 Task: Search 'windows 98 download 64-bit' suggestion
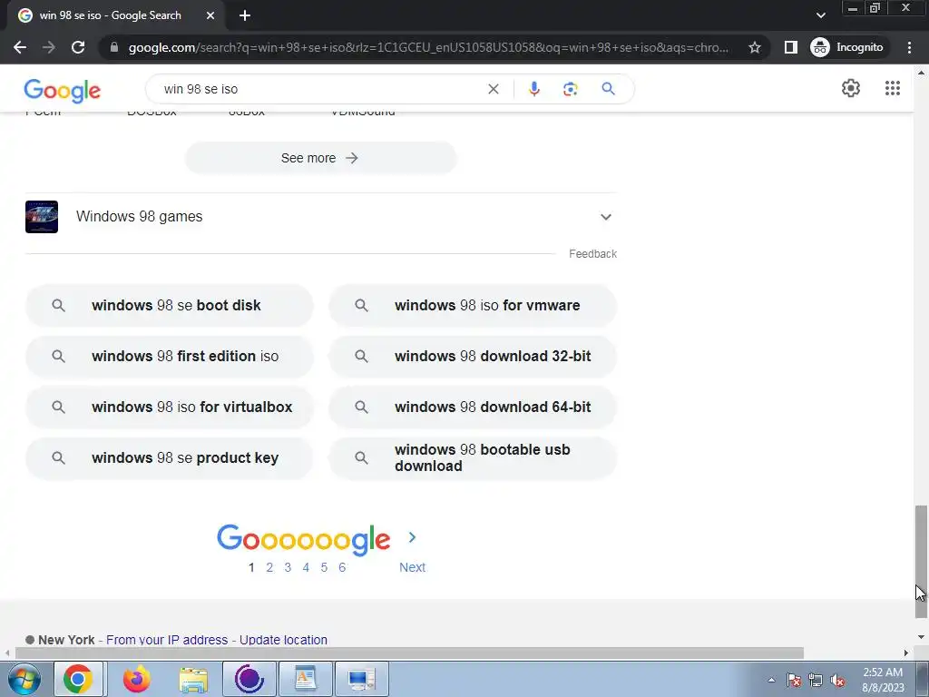click(x=473, y=407)
